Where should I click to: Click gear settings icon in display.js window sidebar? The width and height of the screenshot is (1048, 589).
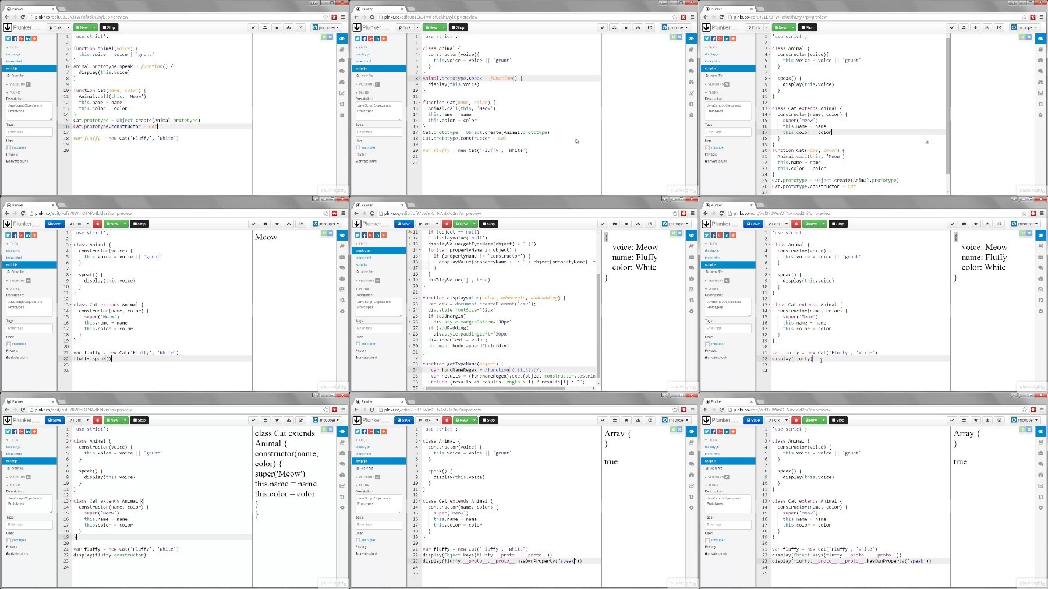(x=692, y=311)
